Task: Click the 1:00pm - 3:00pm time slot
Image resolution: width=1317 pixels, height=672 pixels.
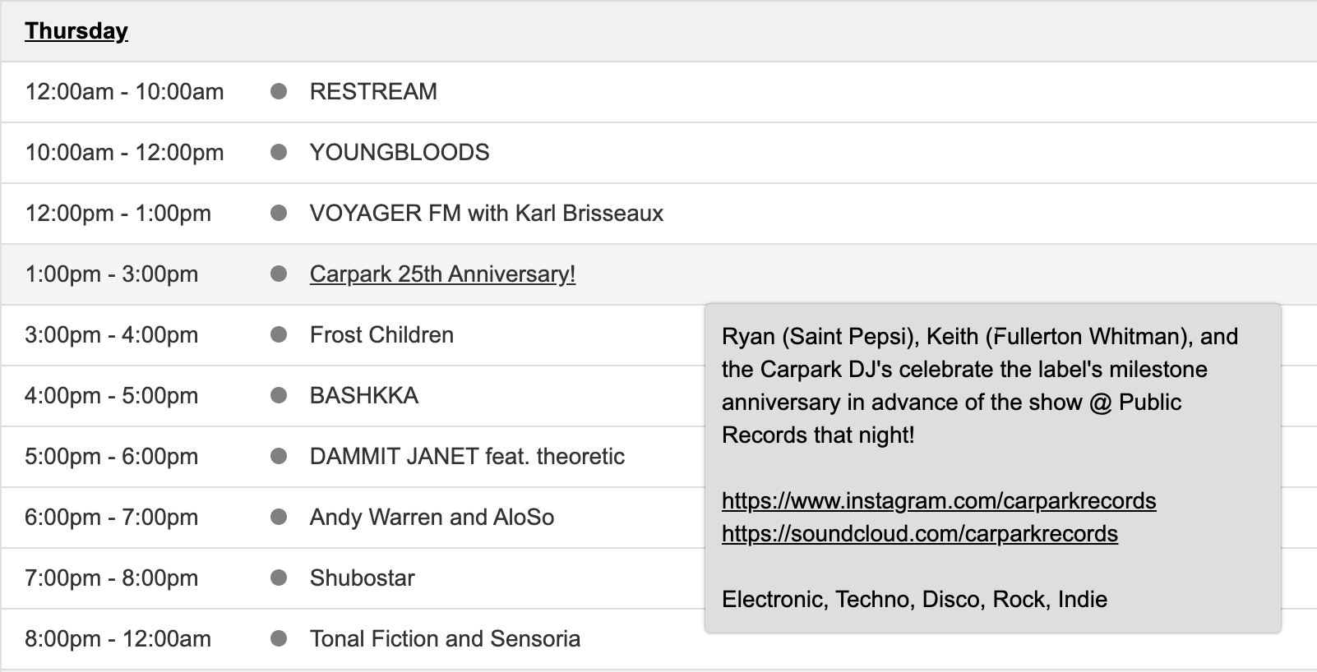Action: pyautogui.click(x=112, y=274)
